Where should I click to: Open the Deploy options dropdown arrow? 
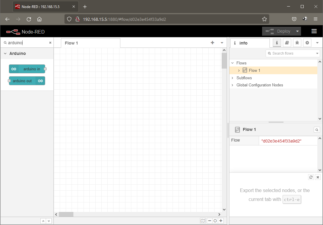pos(297,31)
